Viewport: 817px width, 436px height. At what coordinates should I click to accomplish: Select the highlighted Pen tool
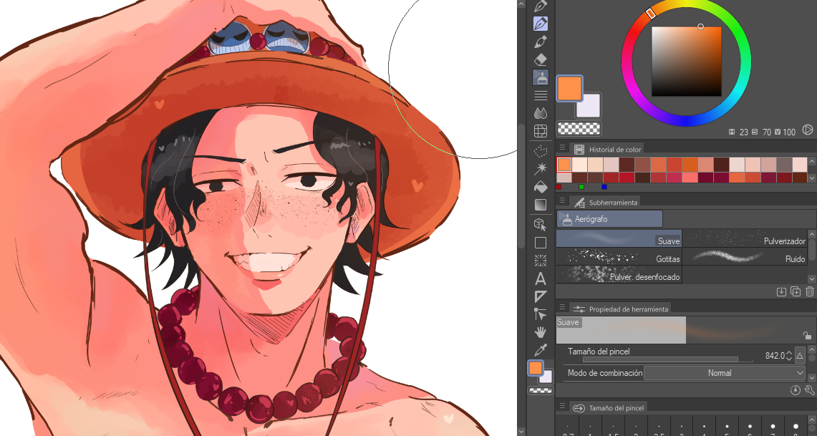coord(541,24)
